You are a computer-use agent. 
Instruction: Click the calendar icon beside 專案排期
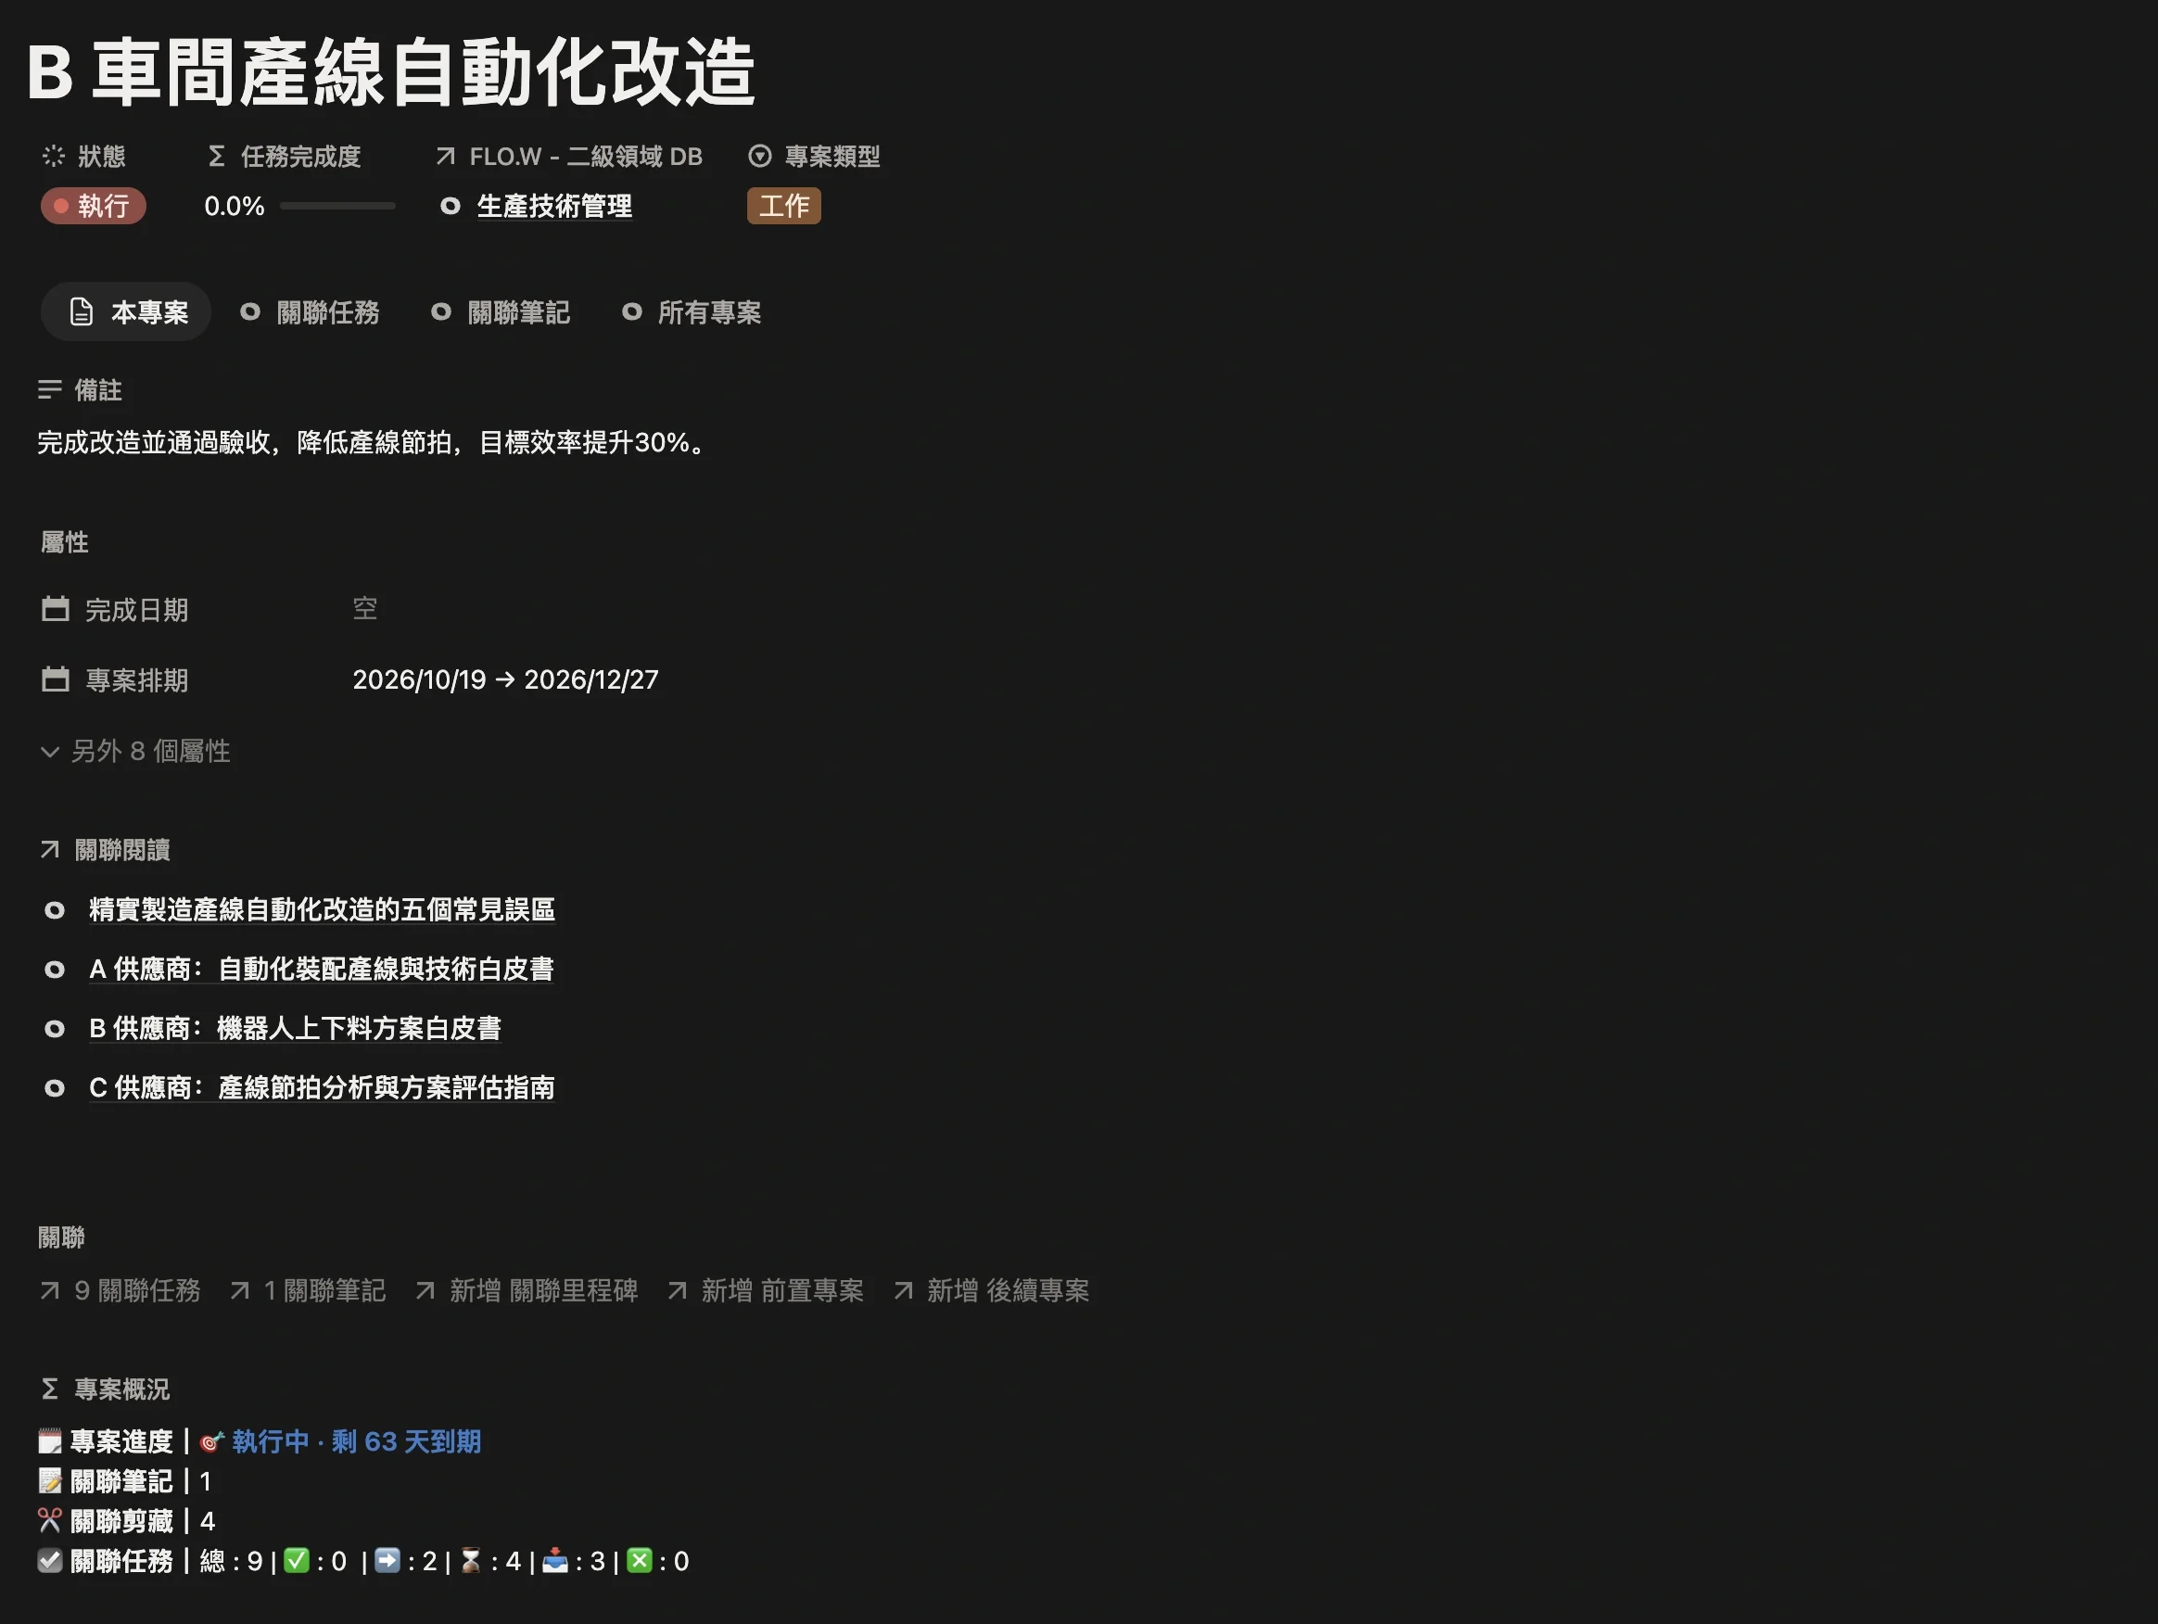pos(56,679)
